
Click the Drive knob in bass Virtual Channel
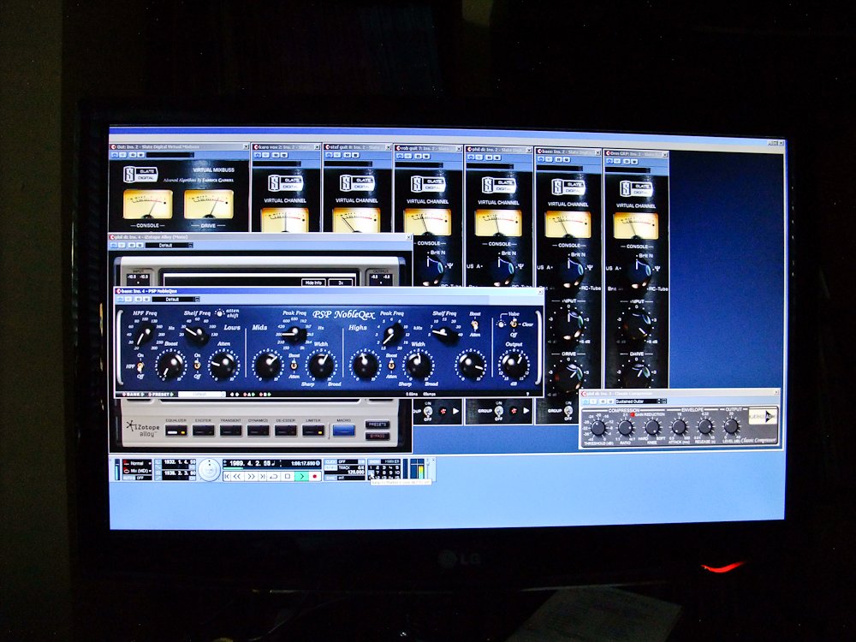click(x=568, y=376)
